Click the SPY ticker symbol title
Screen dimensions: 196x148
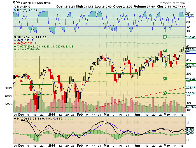(x=17, y=3)
